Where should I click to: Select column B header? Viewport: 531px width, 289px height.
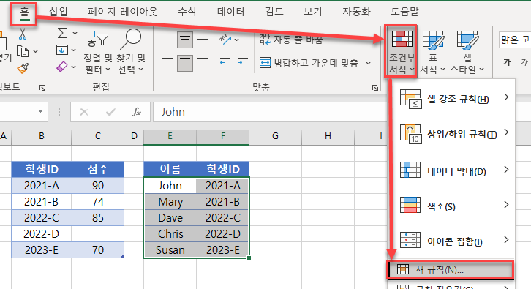41,136
